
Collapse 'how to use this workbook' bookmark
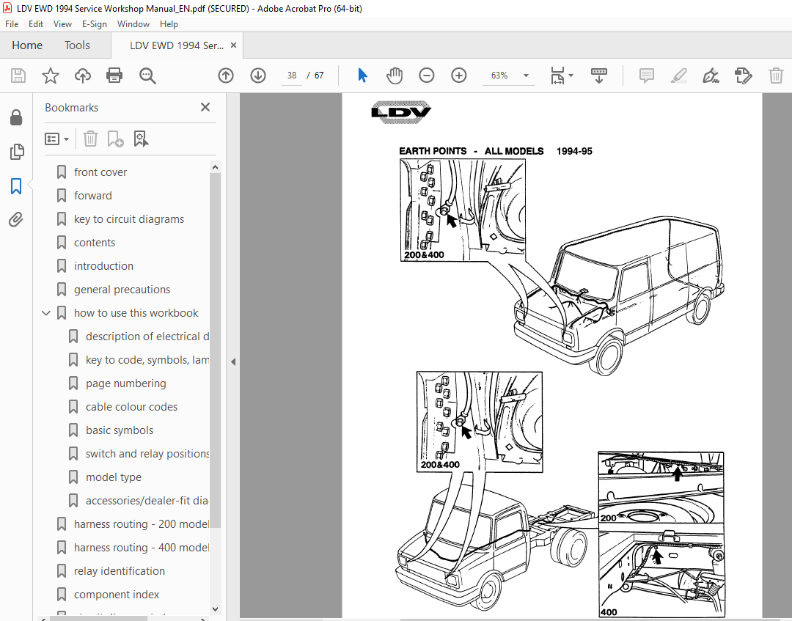(46, 313)
